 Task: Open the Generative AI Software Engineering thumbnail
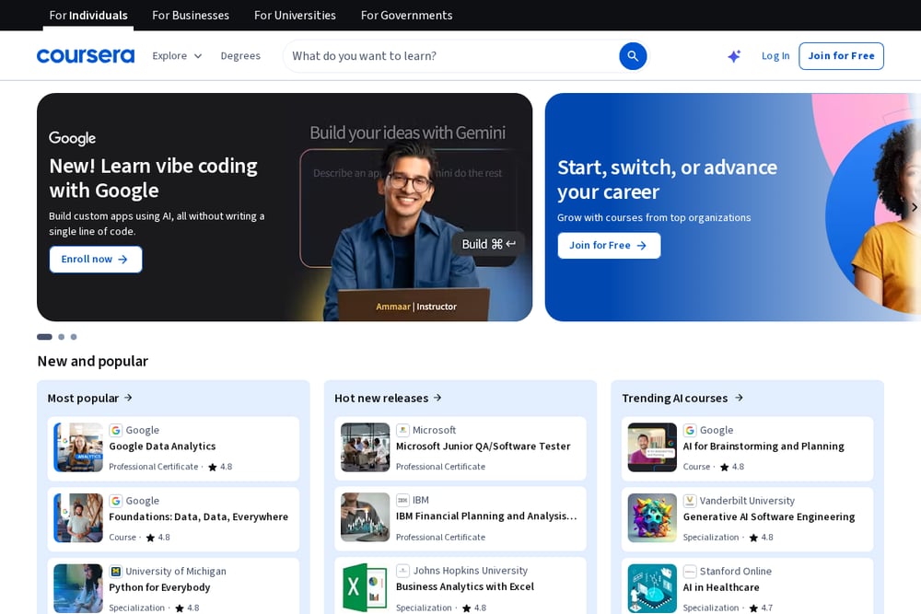652,517
